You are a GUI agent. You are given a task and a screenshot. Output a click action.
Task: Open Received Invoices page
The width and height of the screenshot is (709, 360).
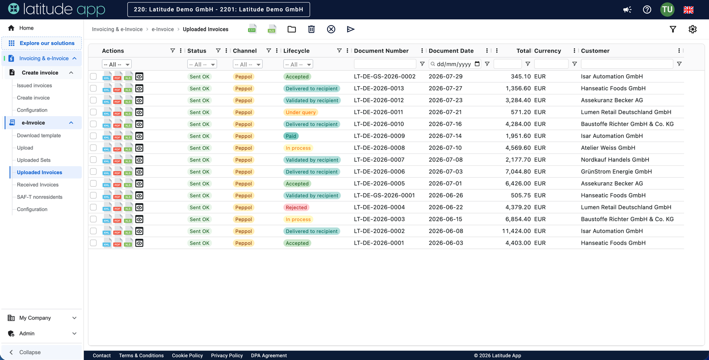pos(38,185)
